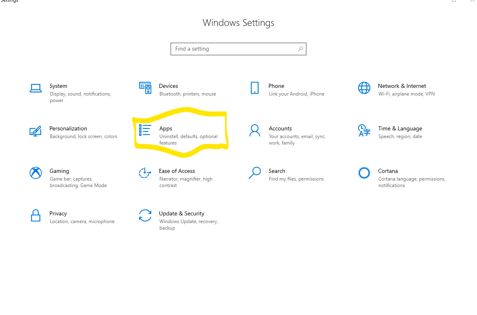The image size is (477, 315).
Task: Select the Gaming category title
Action: coord(59,171)
